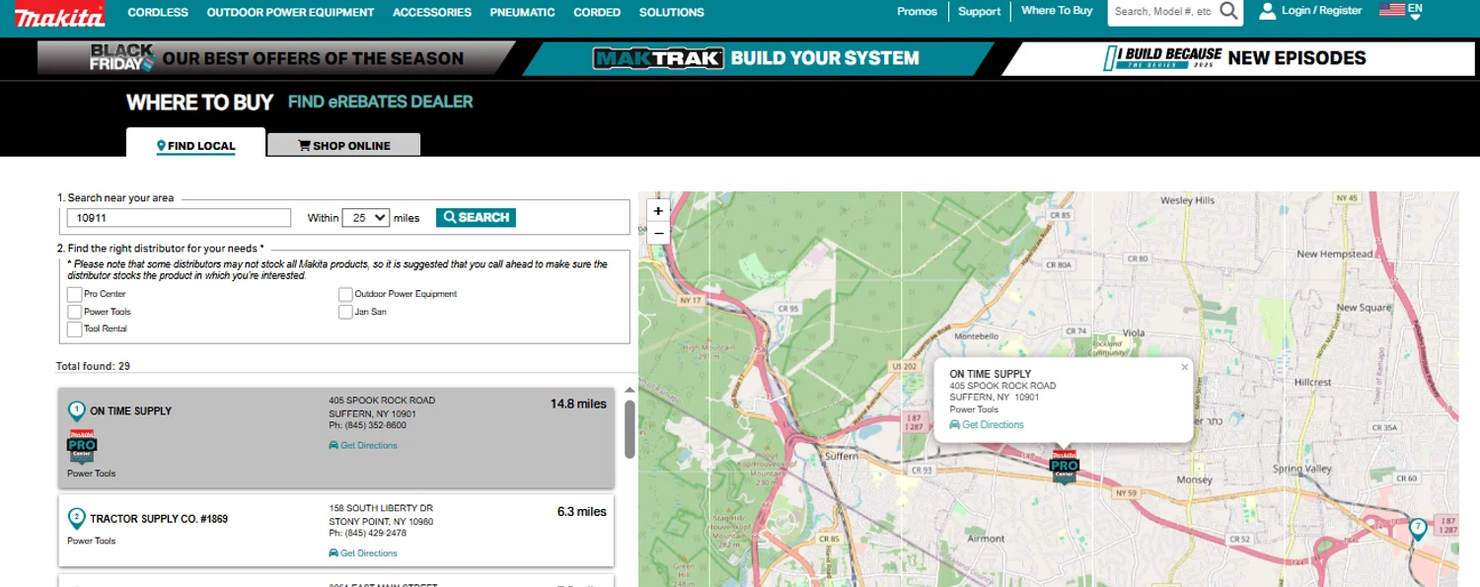Click the Black Friday offers banner

(276, 59)
